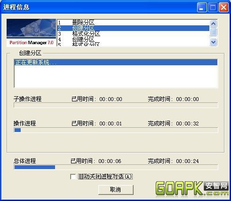Enable the 自动关闭进程对话 checkbox
The image size is (231, 201).
pos(73,177)
